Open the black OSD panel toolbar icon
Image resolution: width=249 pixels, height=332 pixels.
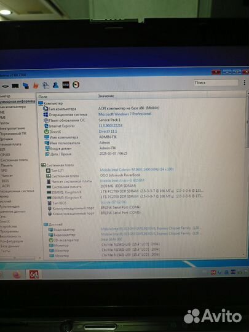click(x=66, y=85)
